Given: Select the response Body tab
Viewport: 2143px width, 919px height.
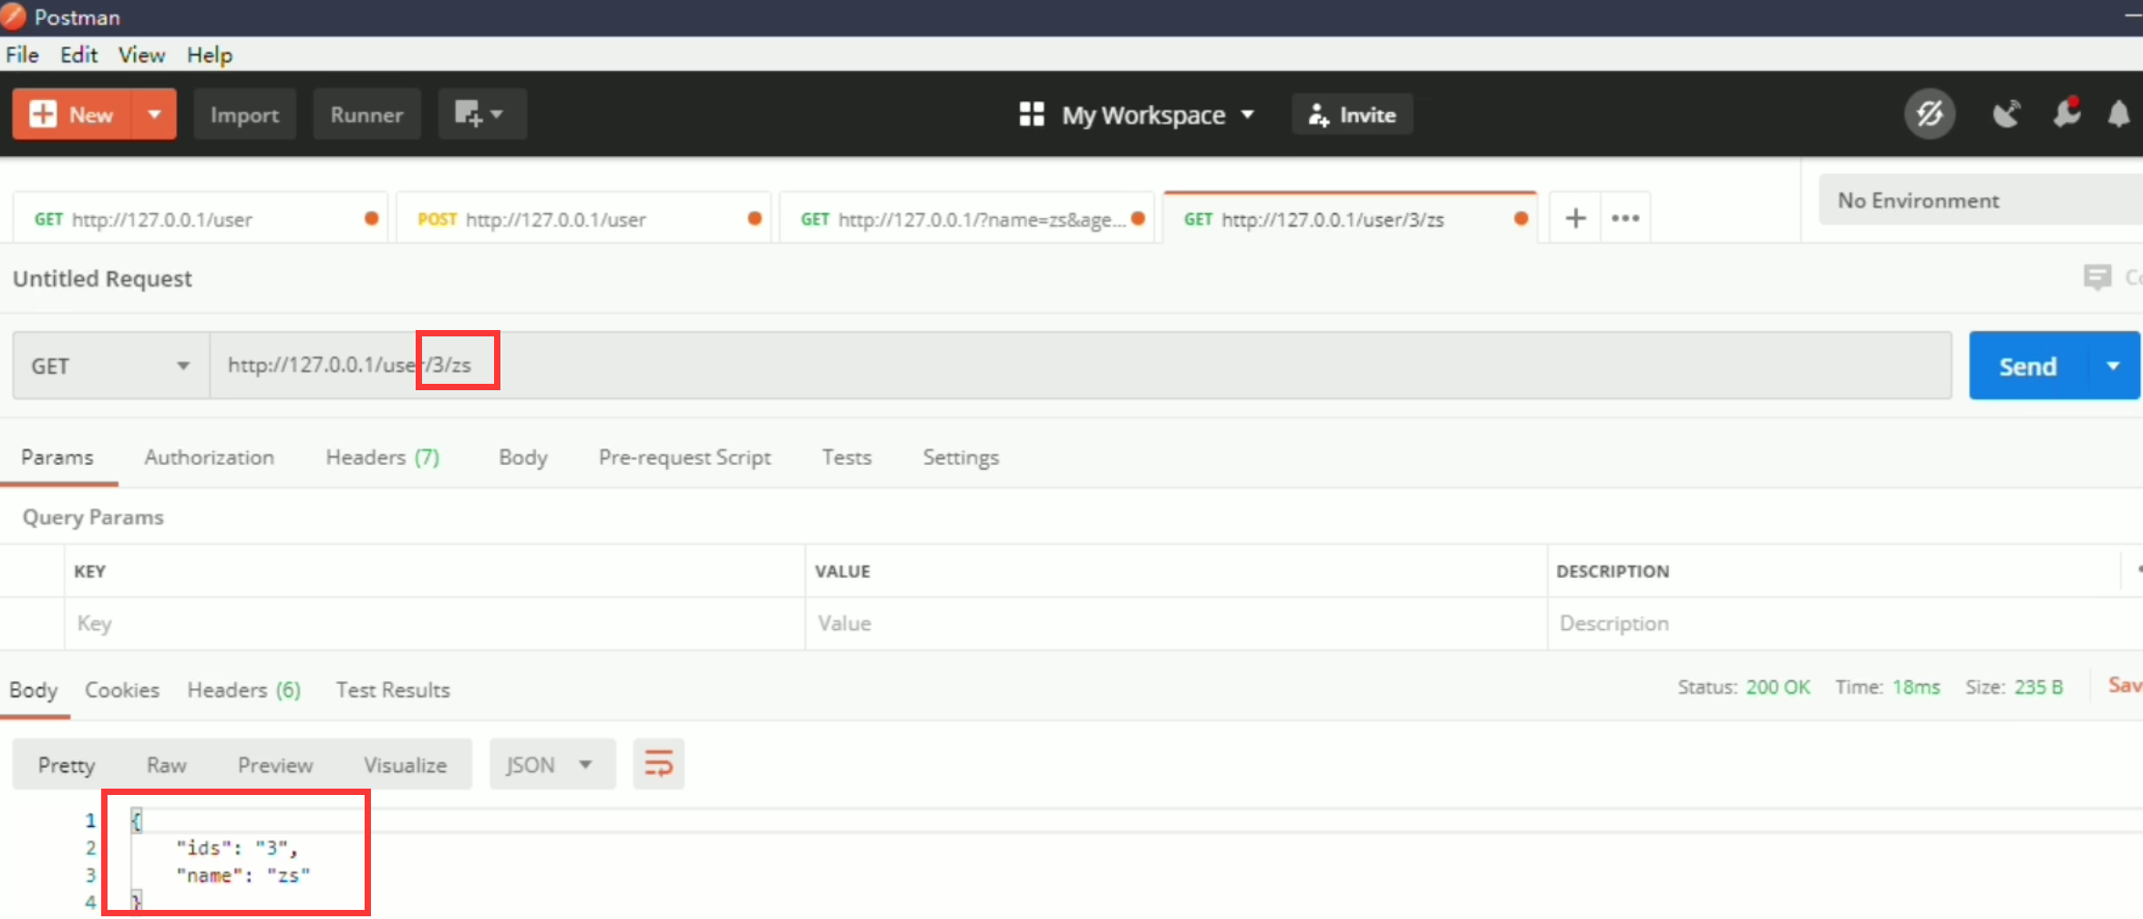Looking at the screenshot, I should pyautogui.click(x=34, y=690).
